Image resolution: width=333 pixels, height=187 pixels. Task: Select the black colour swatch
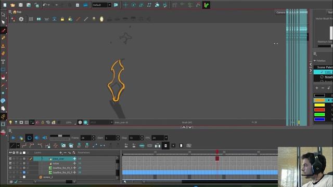click(319, 96)
